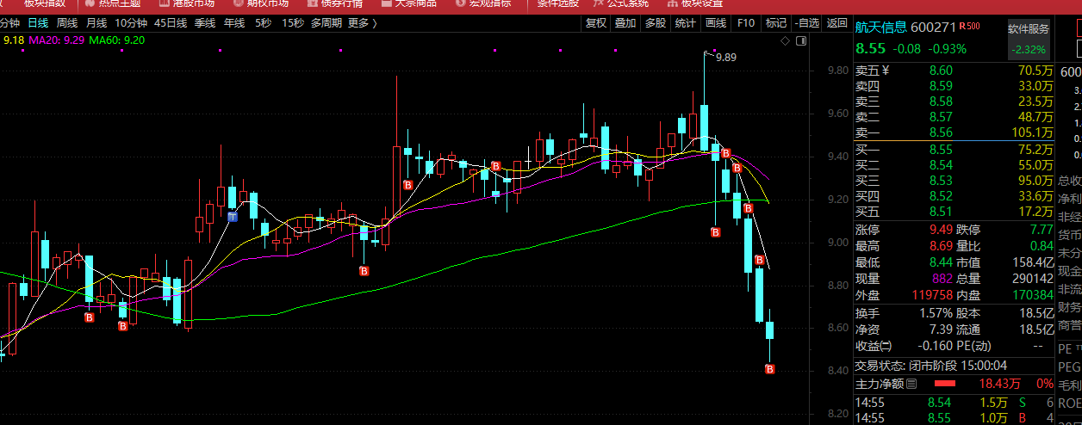Click the 换手 value 1.57%
This screenshot has height=425, width=1082.
tap(936, 313)
